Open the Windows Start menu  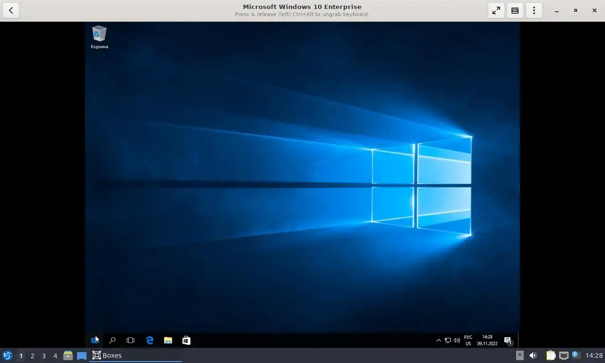[95, 340]
